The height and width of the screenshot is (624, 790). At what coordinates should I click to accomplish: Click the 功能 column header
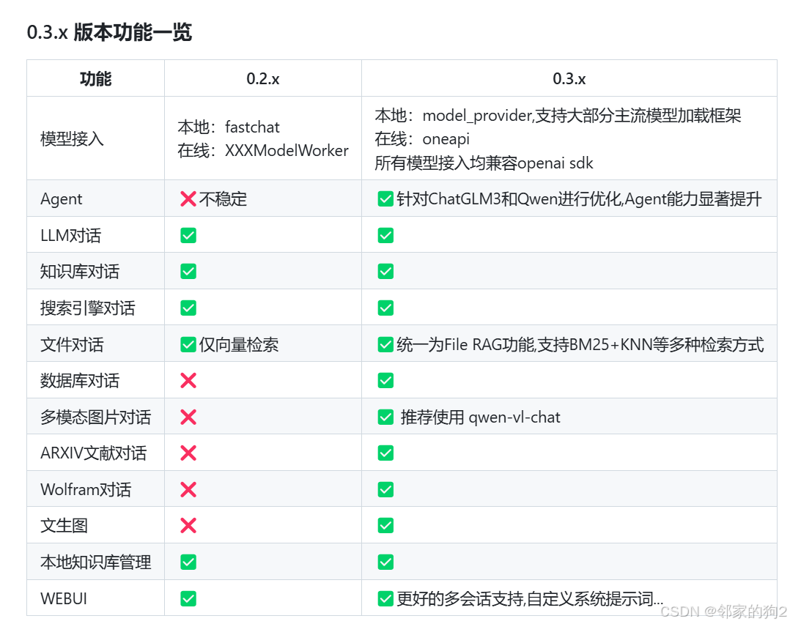[96, 78]
